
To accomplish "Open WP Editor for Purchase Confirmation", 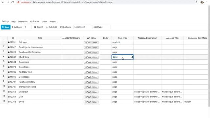I will click(x=91, y=52).
